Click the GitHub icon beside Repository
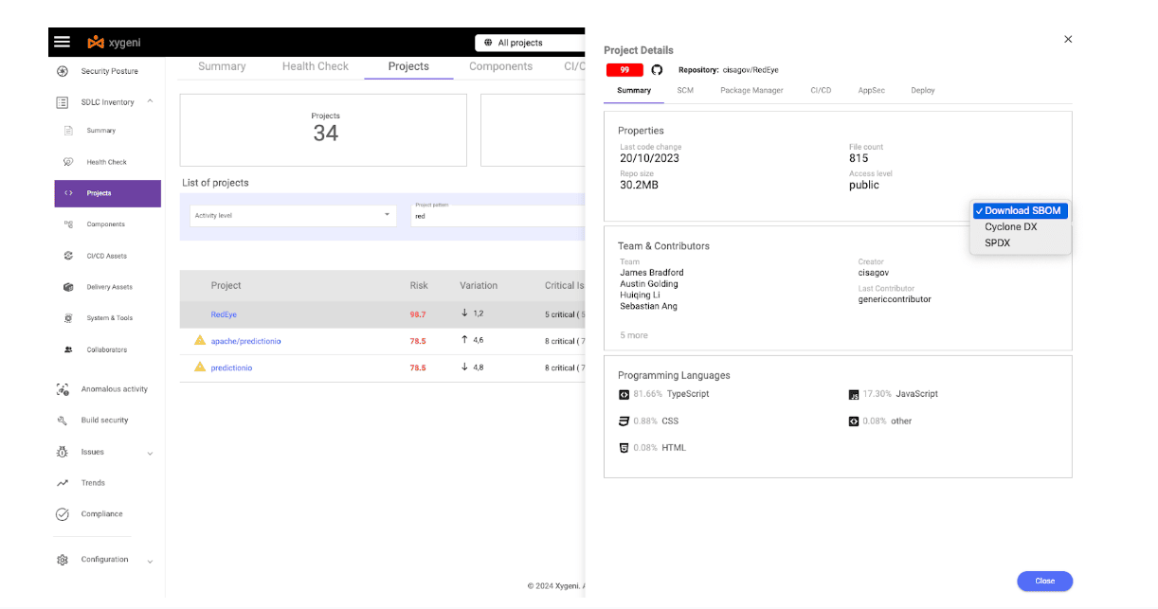 coord(657,70)
